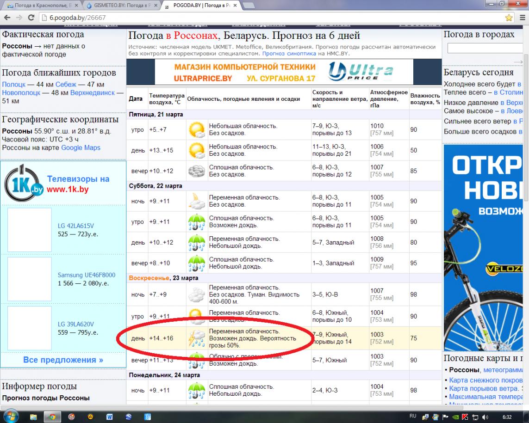This screenshot has width=529, height=423.
Task: Click the browser back arrow
Action: (7, 18)
